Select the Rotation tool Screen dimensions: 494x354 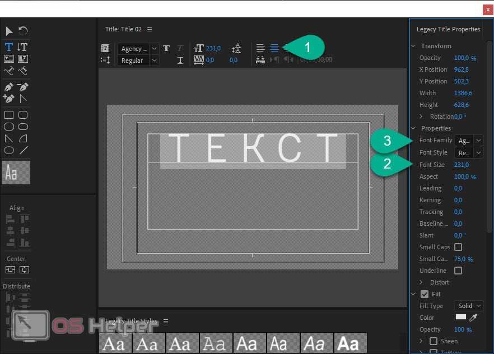23,31
